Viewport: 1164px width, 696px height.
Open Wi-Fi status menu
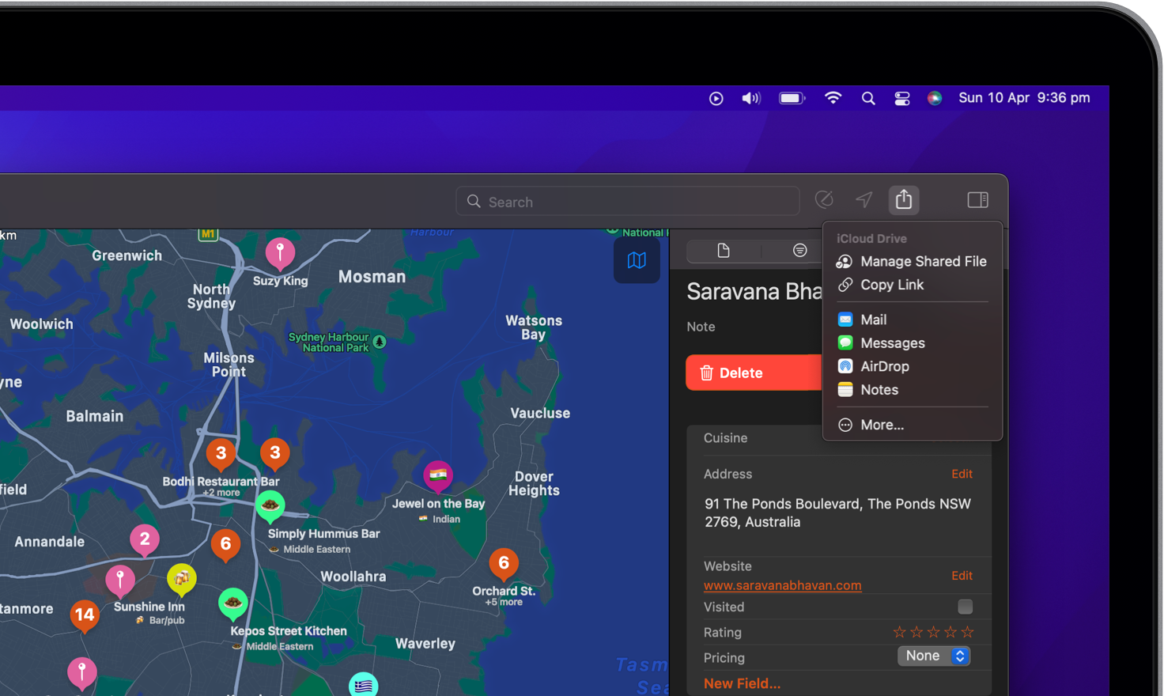tap(833, 98)
